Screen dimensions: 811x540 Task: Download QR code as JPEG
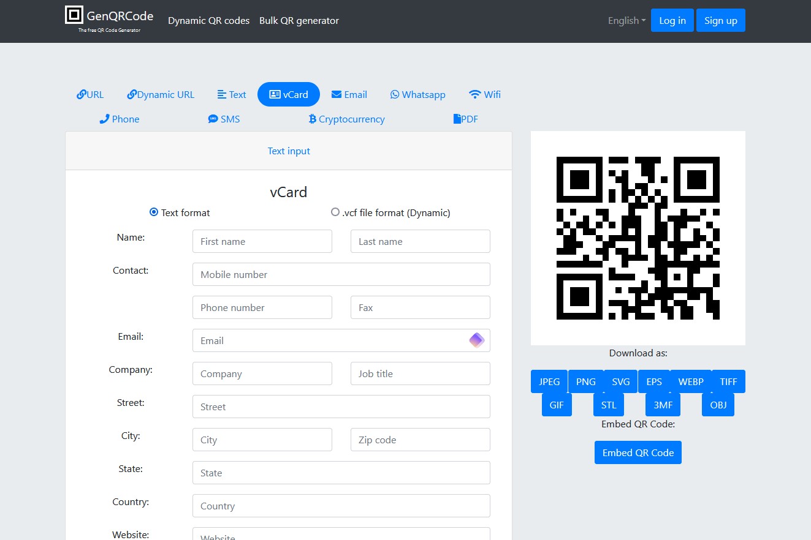coord(549,381)
